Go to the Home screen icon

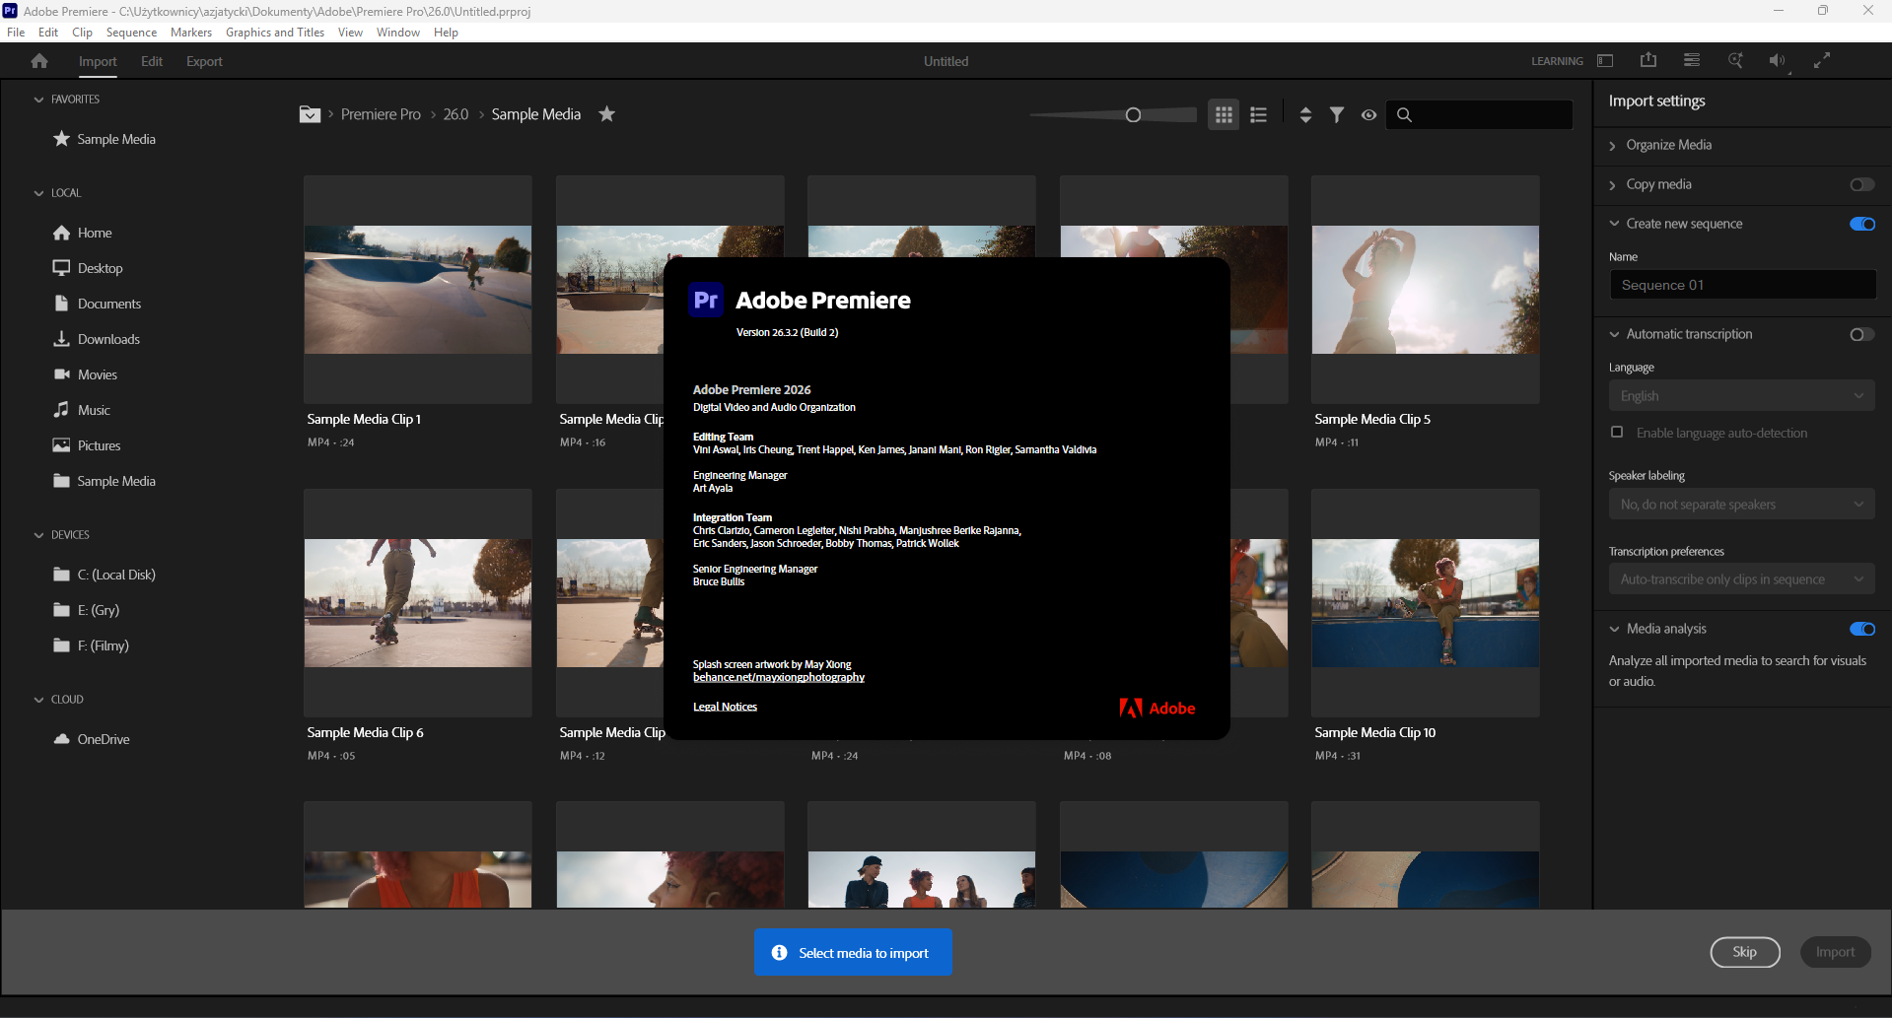point(39,61)
